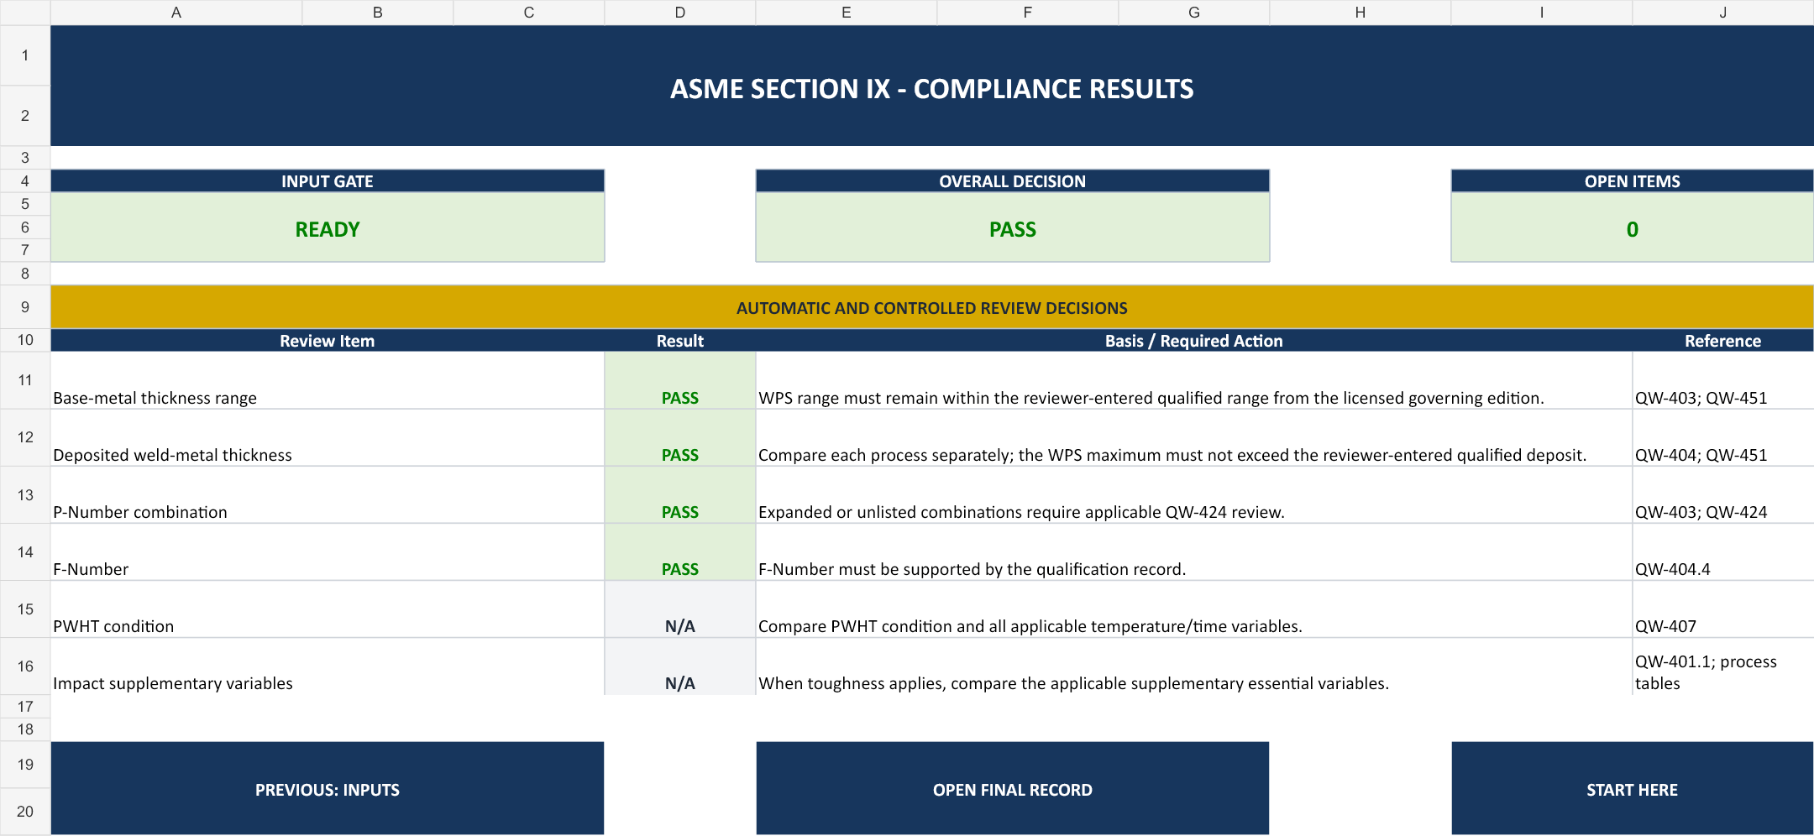Select row 11 header
This screenshot has width=1814, height=836.
click(x=25, y=380)
